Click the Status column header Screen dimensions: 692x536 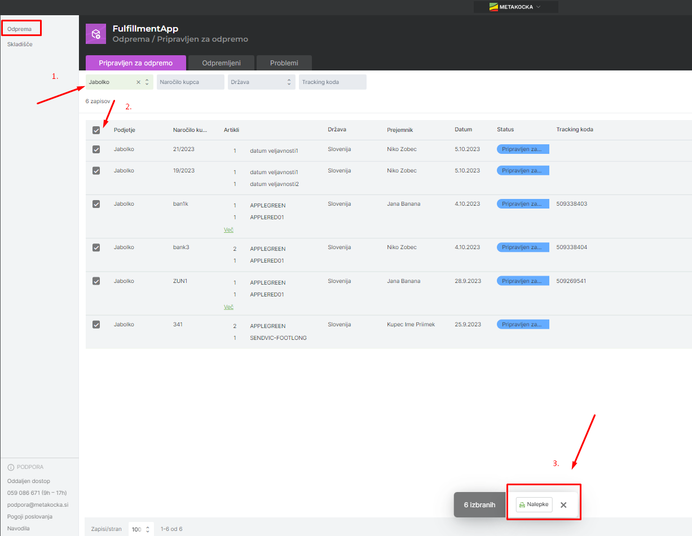(x=505, y=130)
